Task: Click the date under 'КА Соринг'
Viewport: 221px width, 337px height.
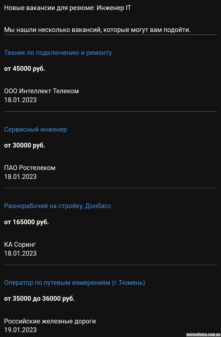Action: pos(20,253)
